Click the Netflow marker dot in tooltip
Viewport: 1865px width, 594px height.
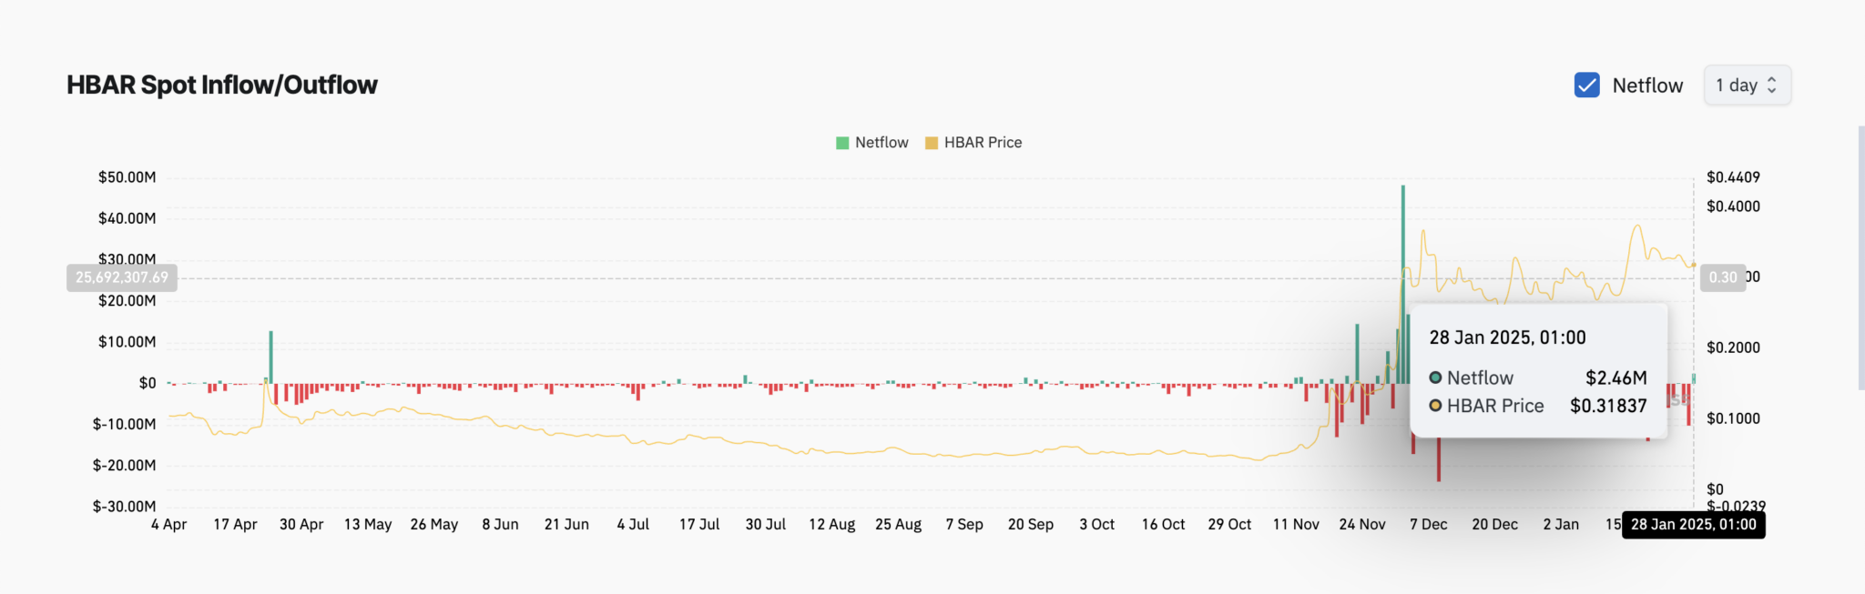(1435, 378)
